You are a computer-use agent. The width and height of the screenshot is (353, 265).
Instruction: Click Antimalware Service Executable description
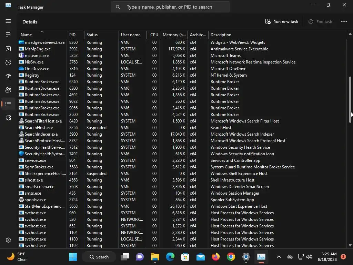239,49
